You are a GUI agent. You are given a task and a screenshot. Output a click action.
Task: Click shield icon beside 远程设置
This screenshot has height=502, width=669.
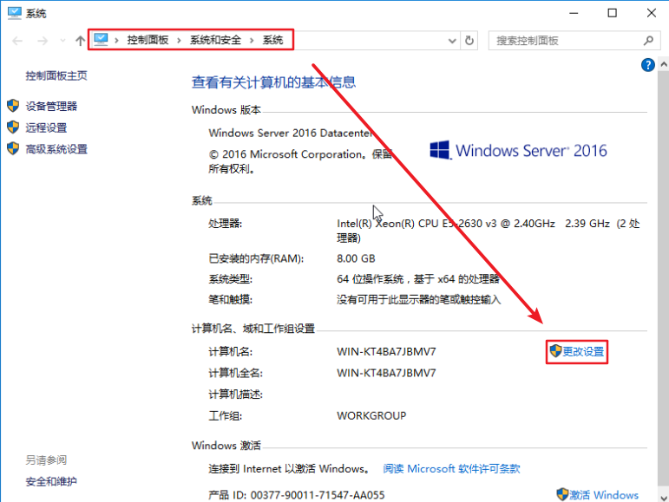point(13,127)
